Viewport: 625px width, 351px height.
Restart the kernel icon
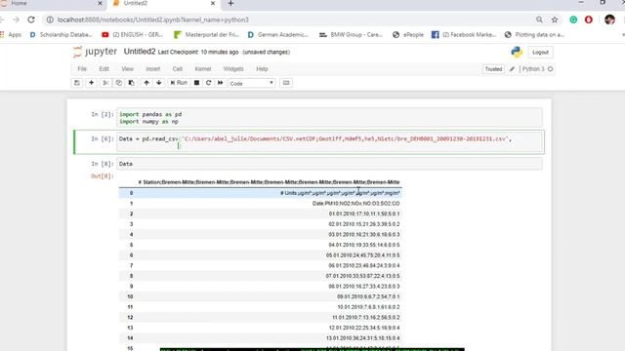point(208,83)
